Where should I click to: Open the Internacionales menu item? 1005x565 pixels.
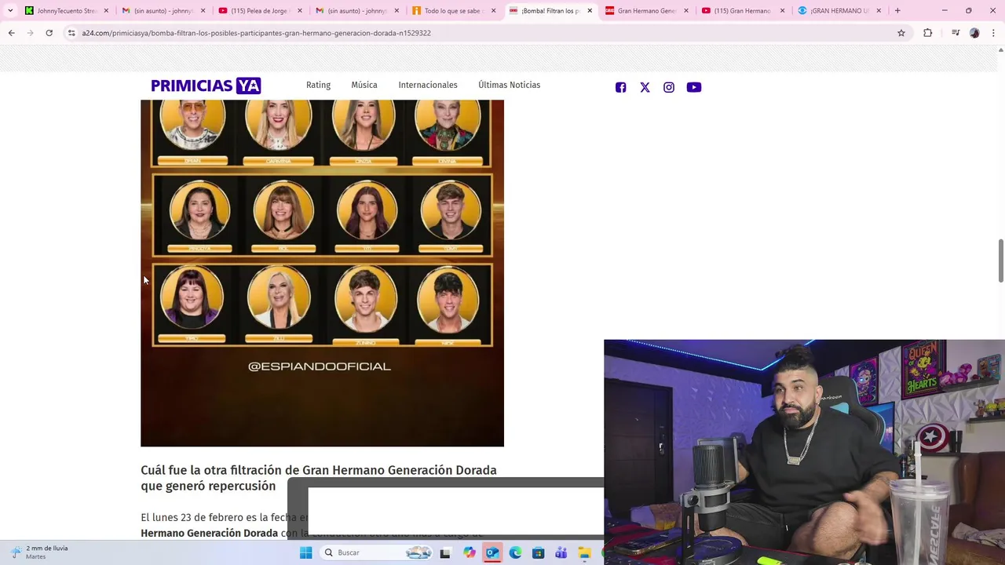[428, 85]
